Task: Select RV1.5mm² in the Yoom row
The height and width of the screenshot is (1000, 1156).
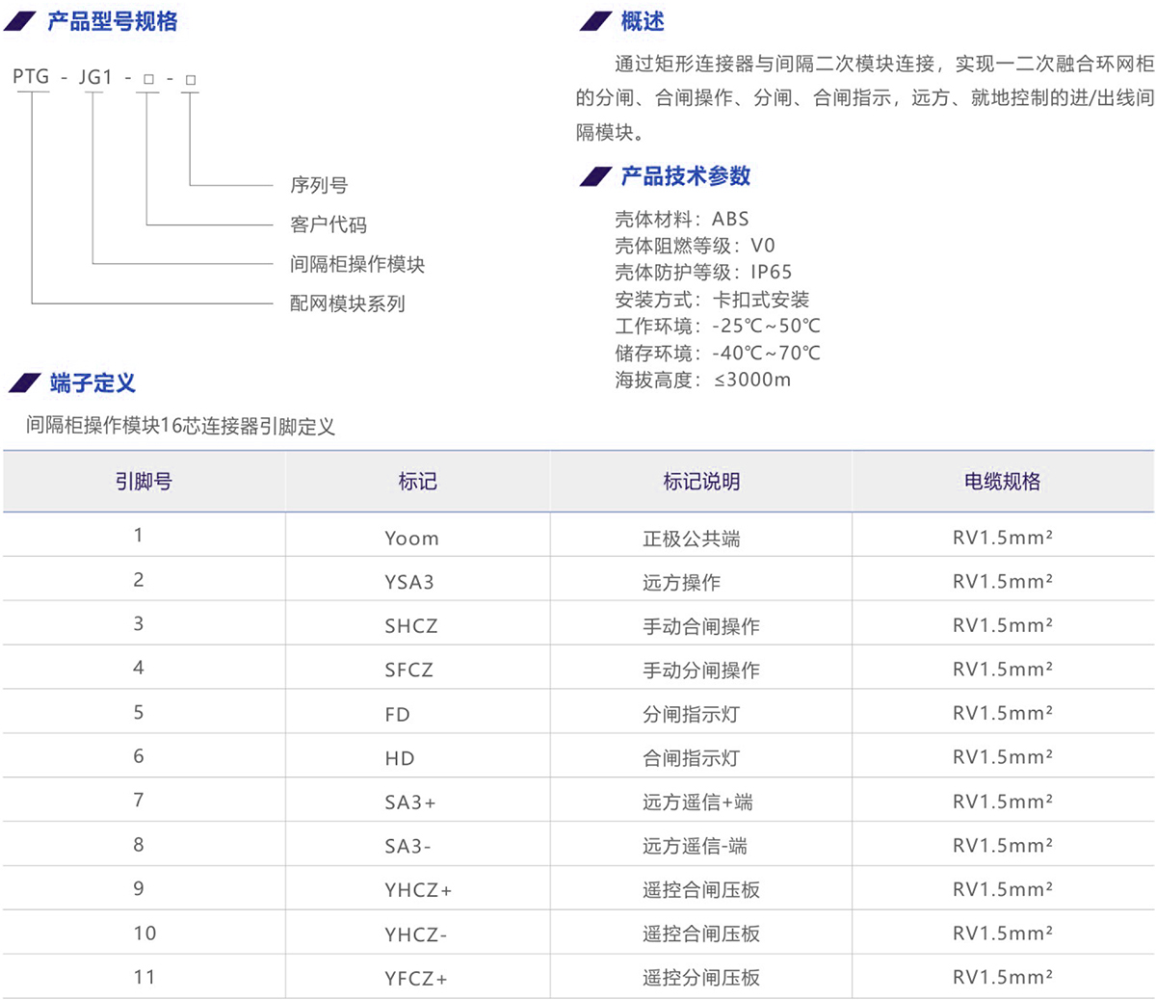Action: pos(1003,538)
